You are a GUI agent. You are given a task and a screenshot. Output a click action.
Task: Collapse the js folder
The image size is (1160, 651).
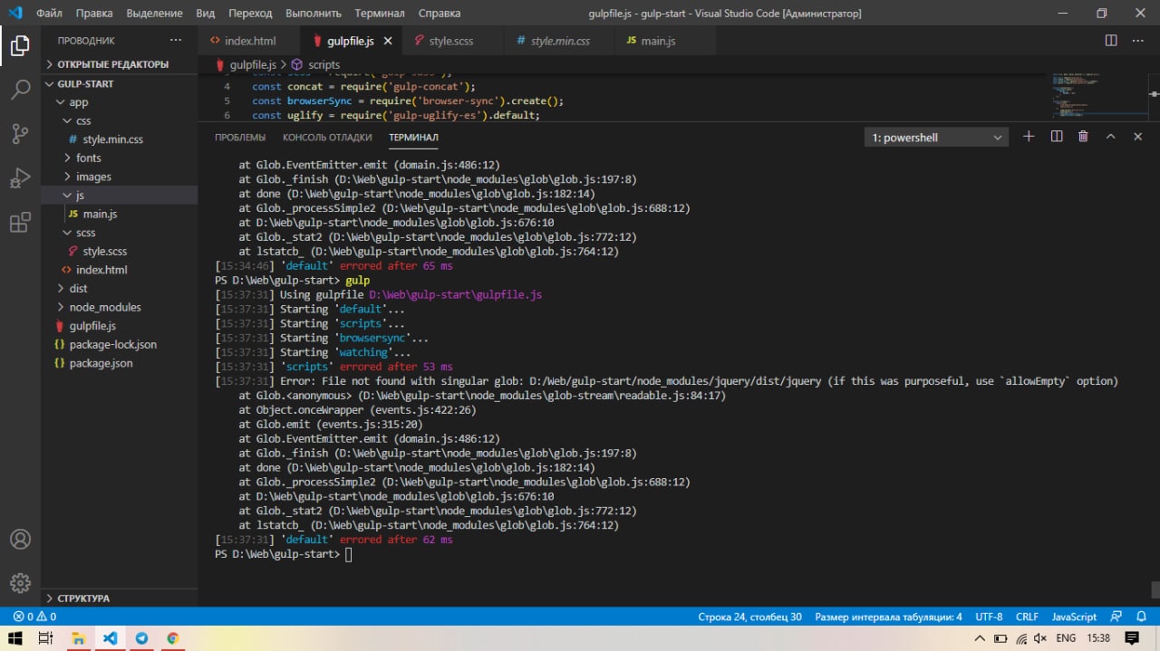click(119, 196)
